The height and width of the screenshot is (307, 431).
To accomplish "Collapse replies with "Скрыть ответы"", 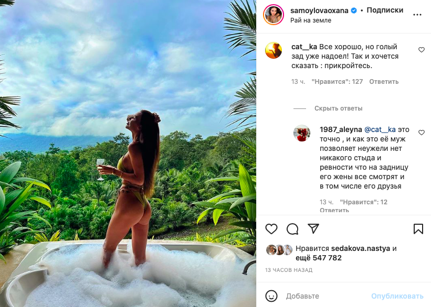I will point(338,108).
